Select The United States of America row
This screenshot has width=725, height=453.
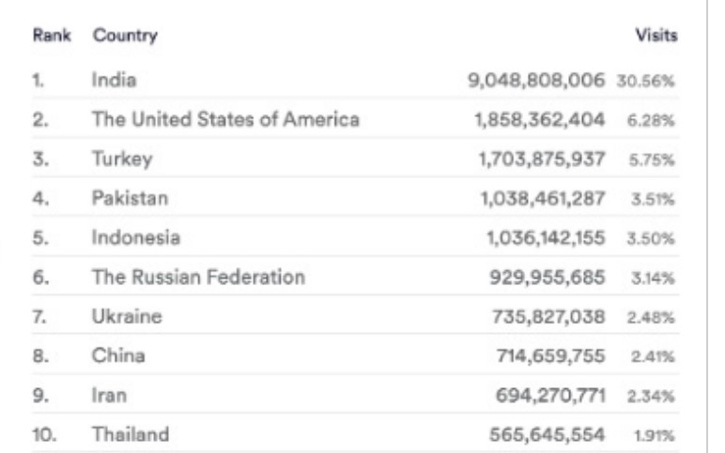[356, 119]
